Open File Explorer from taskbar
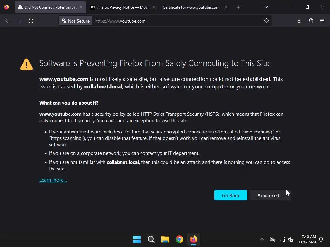Image resolution: width=330 pixels, height=247 pixels. (165, 239)
